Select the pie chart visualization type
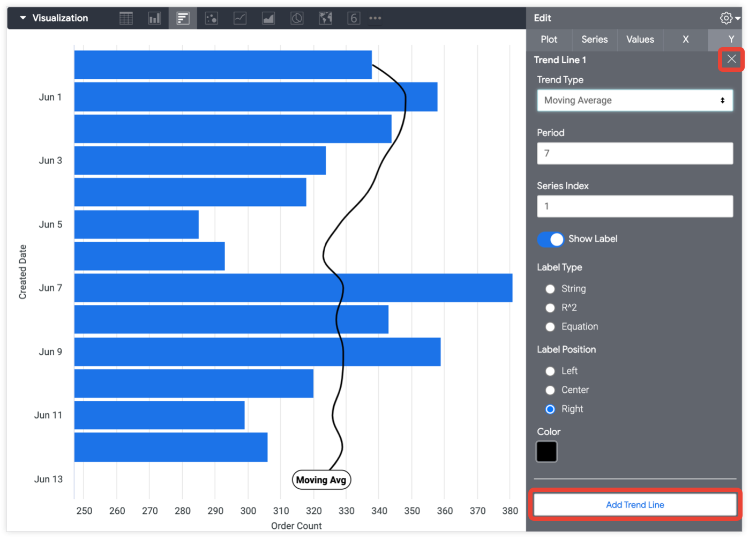The image size is (749, 538). point(296,18)
